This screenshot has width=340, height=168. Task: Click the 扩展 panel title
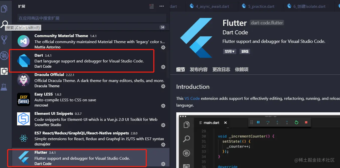[x=22, y=6]
